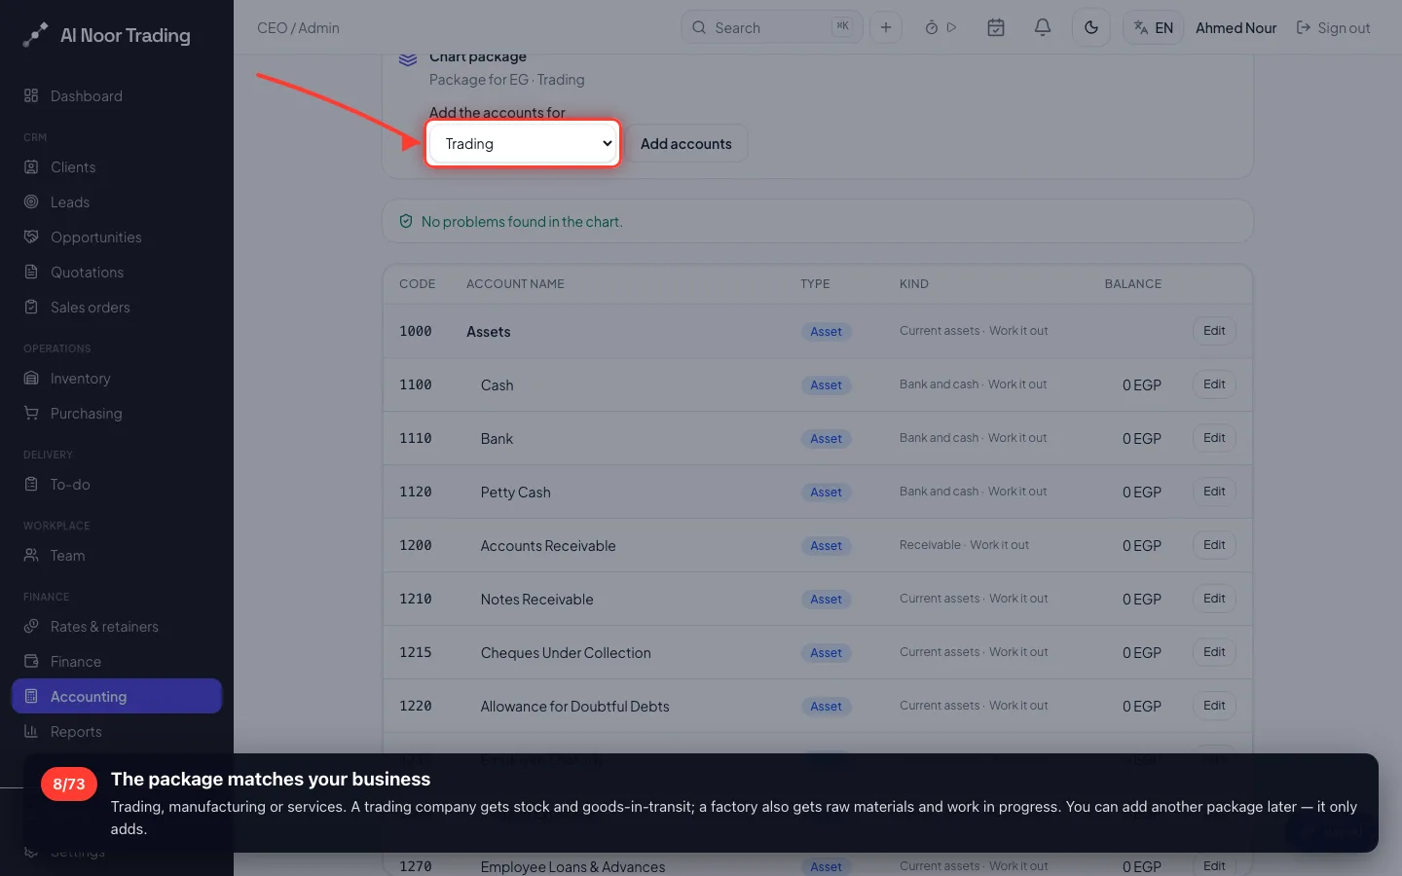Edit the 1100 Cash account

pyautogui.click(x=1214, y=384)
